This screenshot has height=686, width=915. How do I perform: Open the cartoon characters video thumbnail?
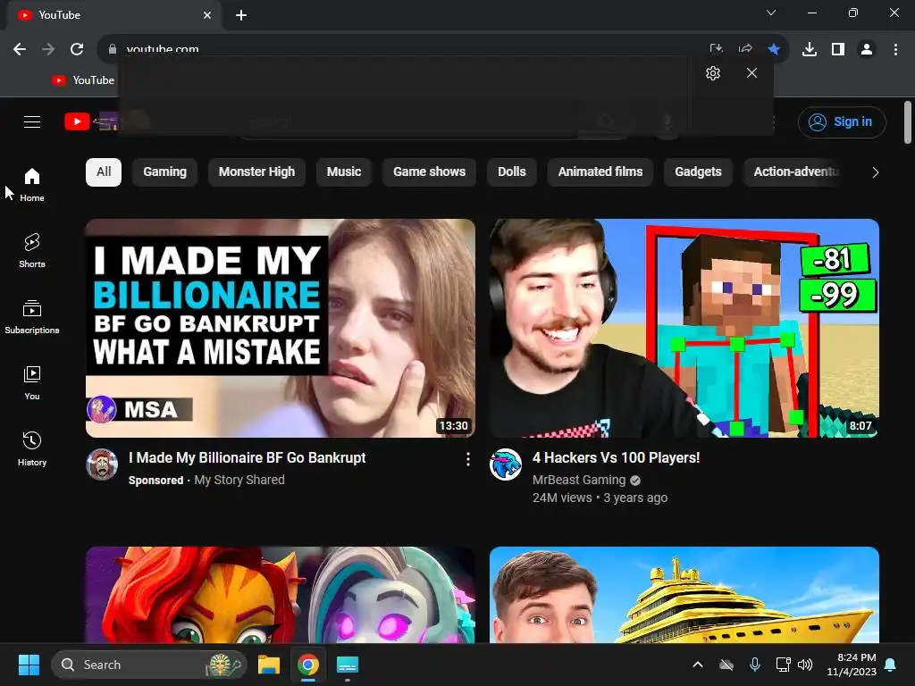point(280,594)
